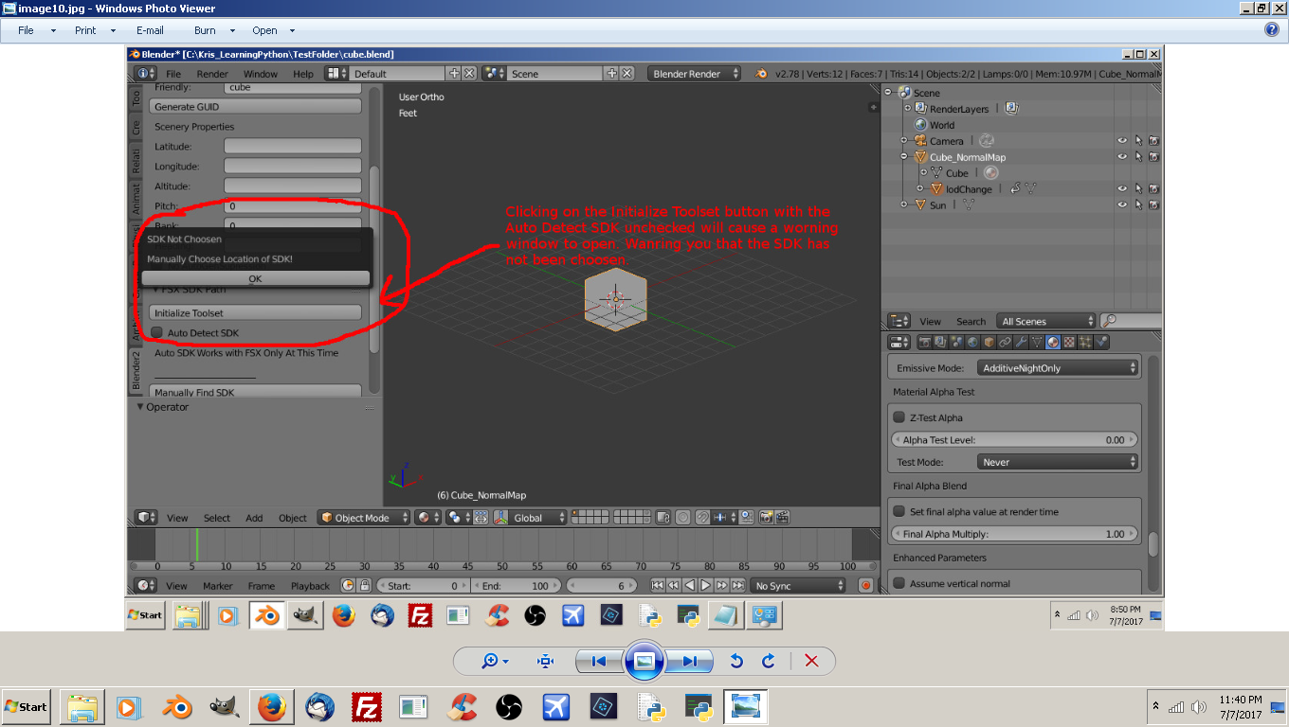Expand the RenderLayers tree node
The height and width of the screenshot is (727, 1289).
(907, 109)
